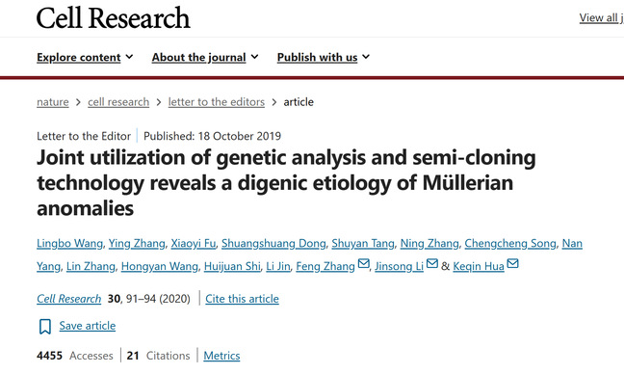The image size is (624, 374).
Task: Click the email envelope icon after Keqin Hua
Action: point(512,264)
